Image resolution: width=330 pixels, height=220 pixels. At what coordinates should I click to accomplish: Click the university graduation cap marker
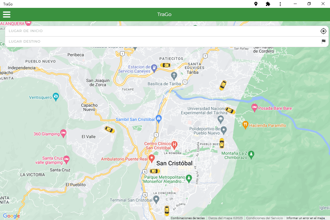pyautogui.click(x=220, y=119)
